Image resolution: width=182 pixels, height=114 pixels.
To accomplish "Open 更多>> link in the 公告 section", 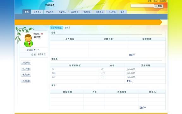I will click(132, 55).
